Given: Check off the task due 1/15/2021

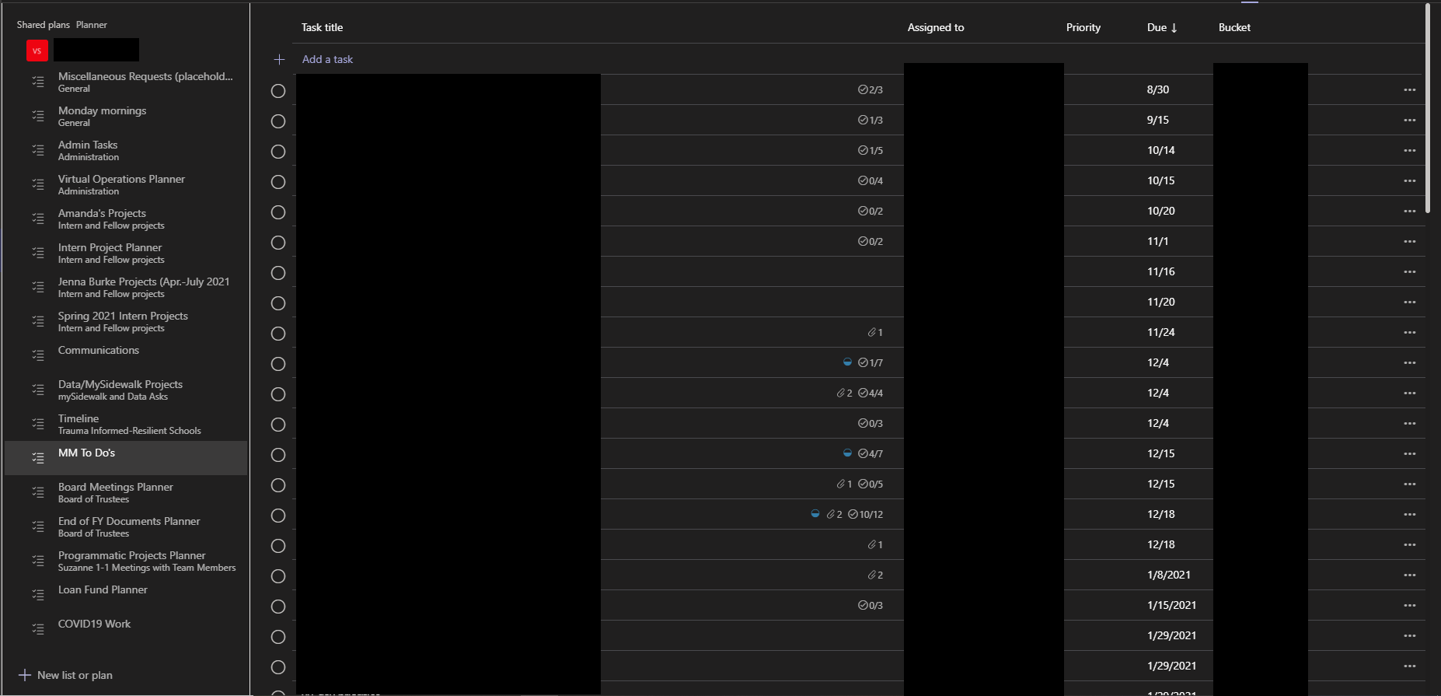Looking at the screenshot, I should (278, 607).
